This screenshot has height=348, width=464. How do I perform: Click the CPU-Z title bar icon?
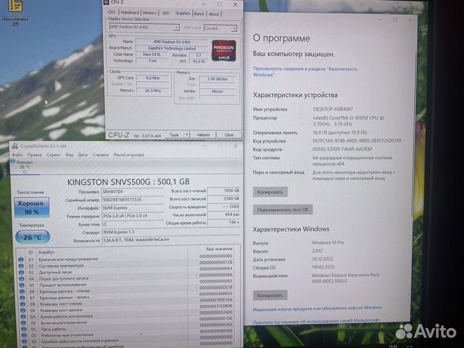pyautogui.click(x=106, y=2)
